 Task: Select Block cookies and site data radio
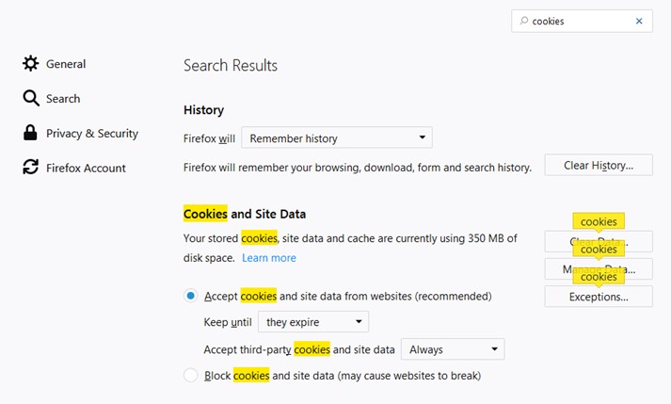[190, 376]
